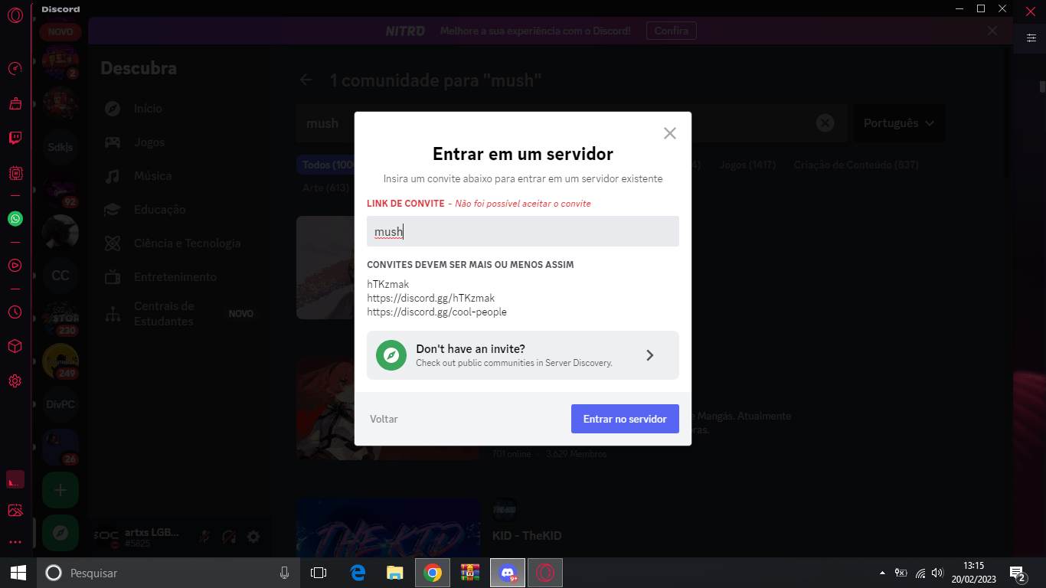Open the Opera GX menu logo
Viewport: 1046px width, 588px height.
tap(15, 15)
